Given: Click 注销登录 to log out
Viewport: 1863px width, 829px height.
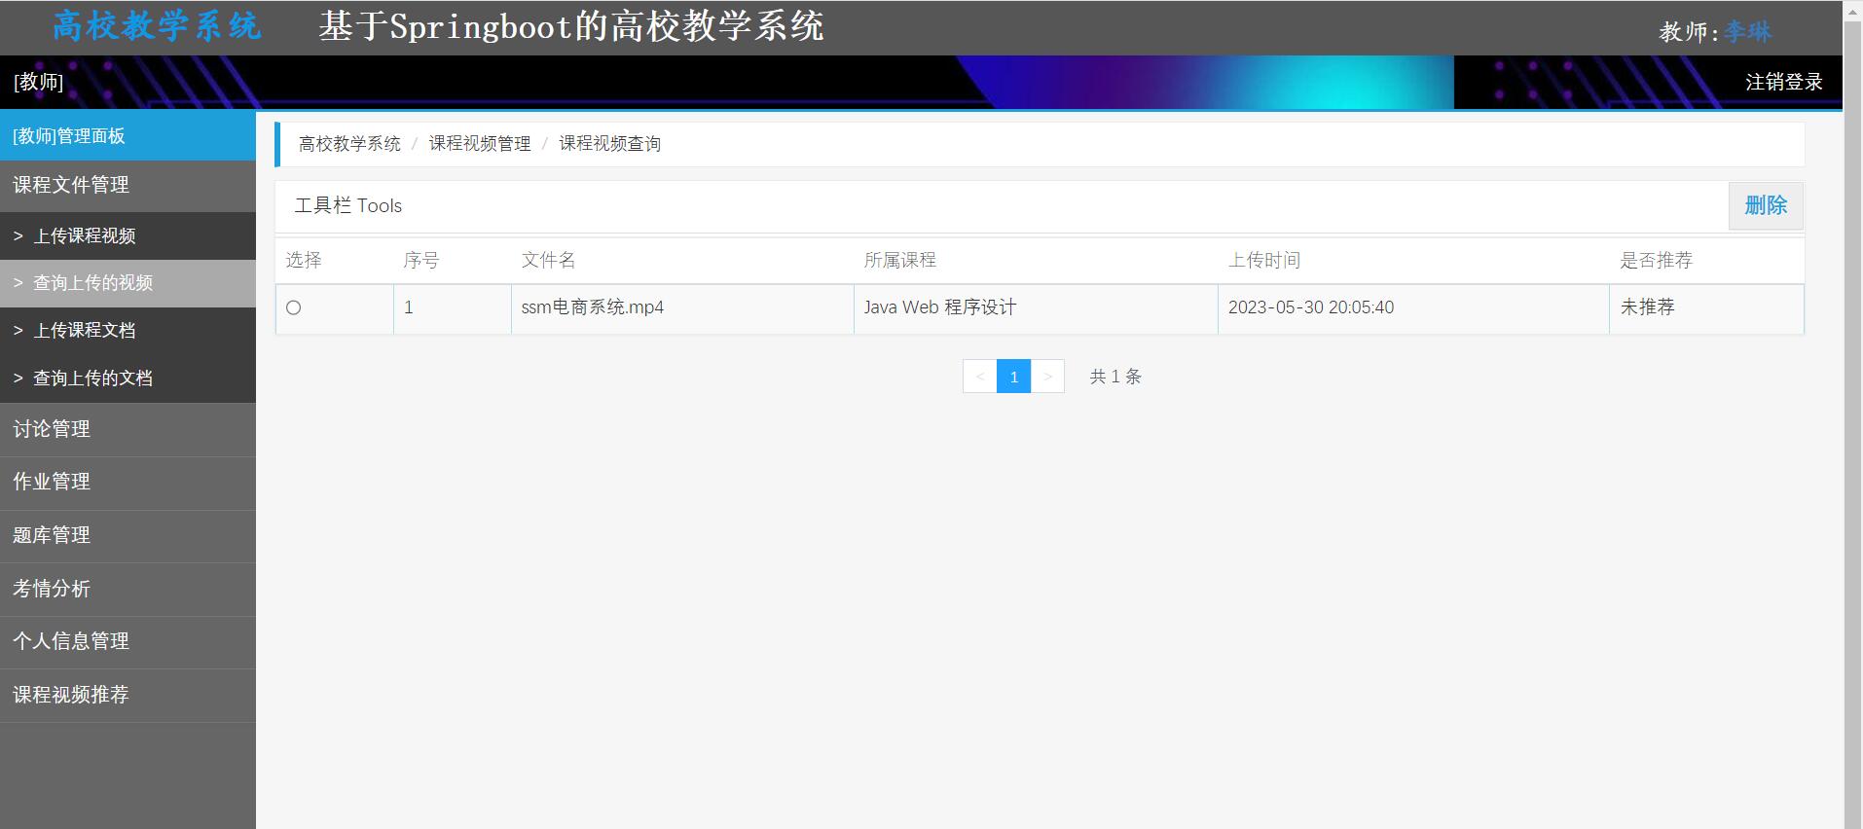Looking at the screenshot, I should (1783, 82).
